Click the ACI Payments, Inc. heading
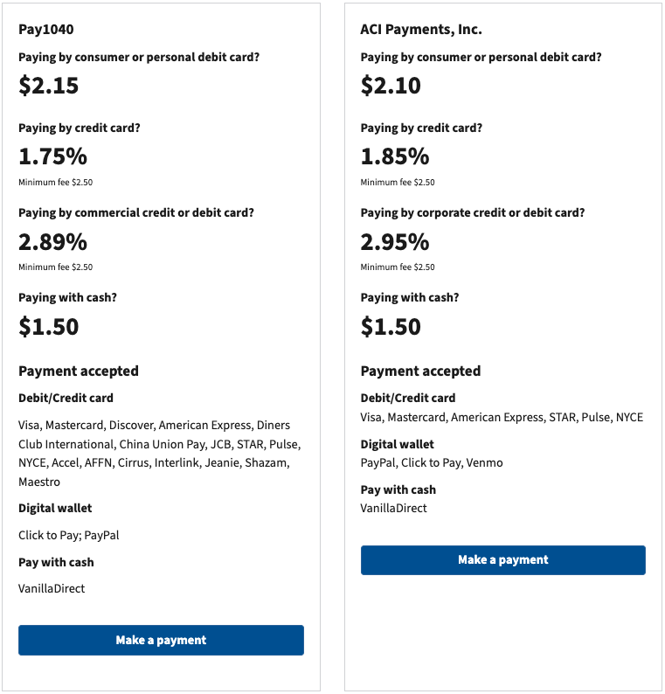665x694 pixels. 420,29
